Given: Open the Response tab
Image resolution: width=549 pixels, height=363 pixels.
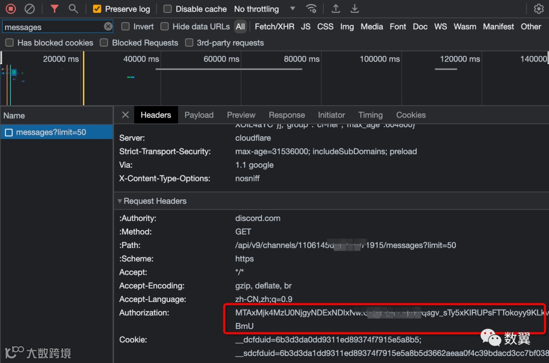Looking at the screenshot, I should [287, 115].
